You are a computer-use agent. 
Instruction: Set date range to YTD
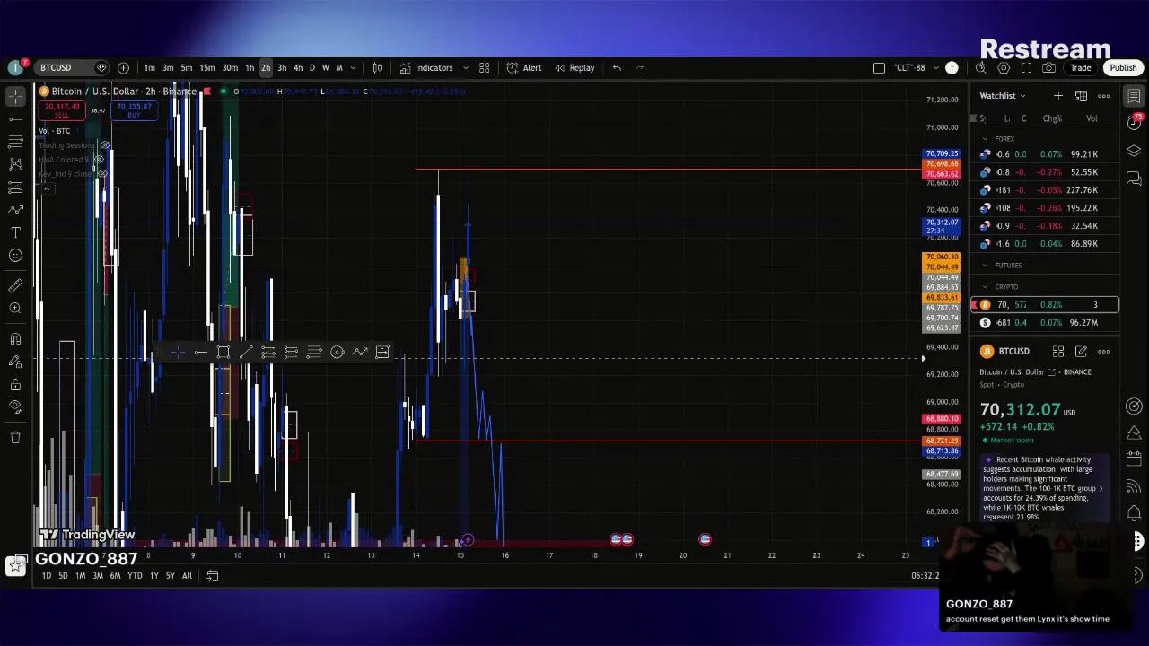(135, 576)
